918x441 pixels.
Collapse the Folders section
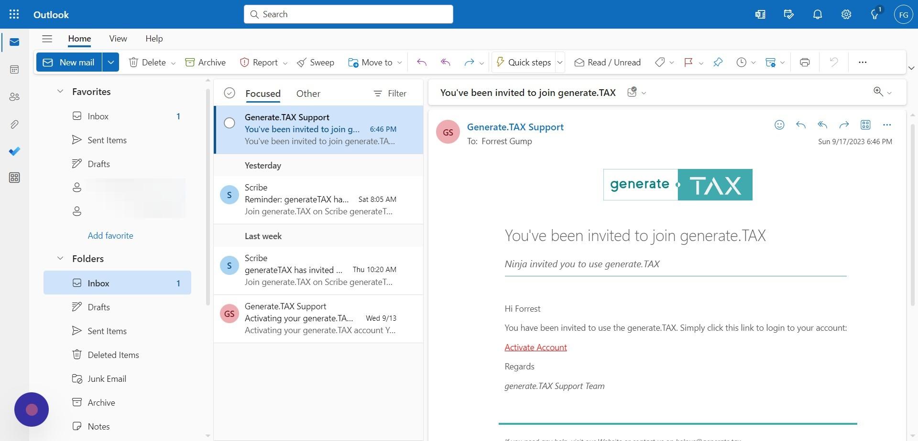pyautogui.click(x=60, y=258)
